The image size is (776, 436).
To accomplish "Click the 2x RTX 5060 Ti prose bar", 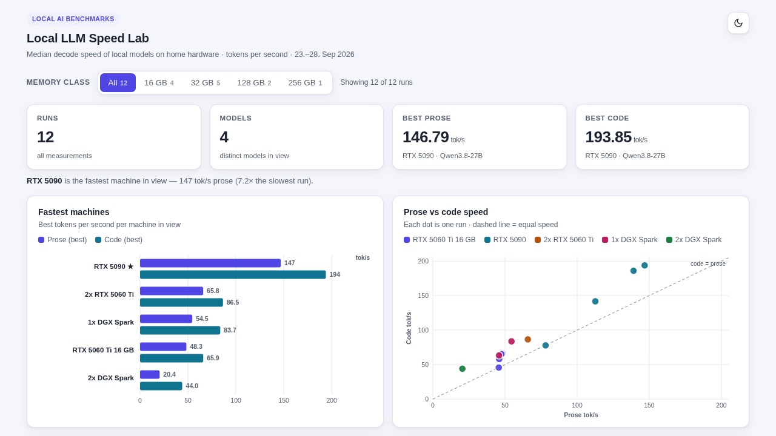I will point(172,291).
